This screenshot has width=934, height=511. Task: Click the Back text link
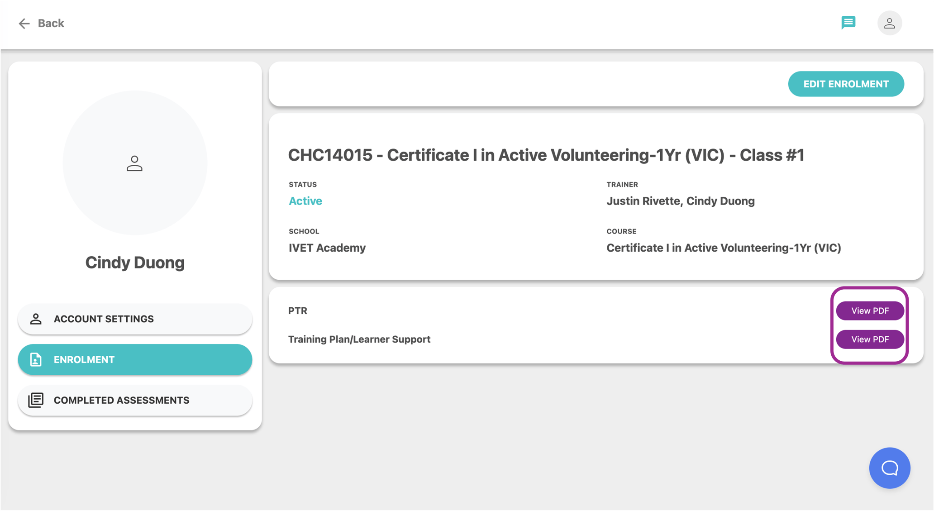[x=51, y=24]
